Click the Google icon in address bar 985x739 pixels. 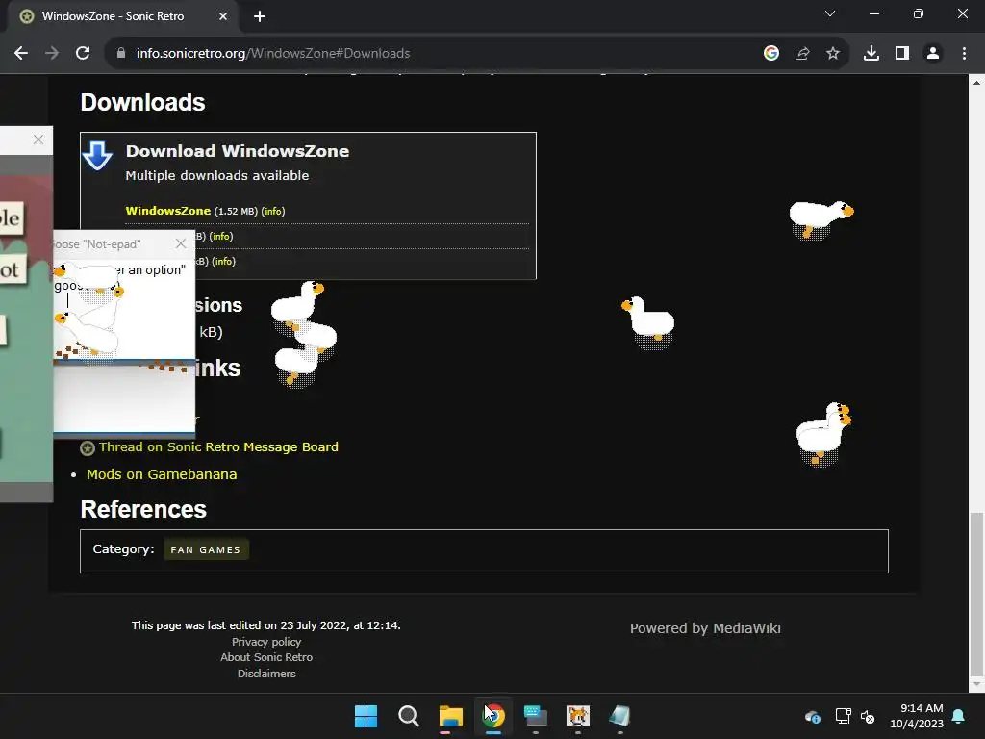click(x=771, y=54)
